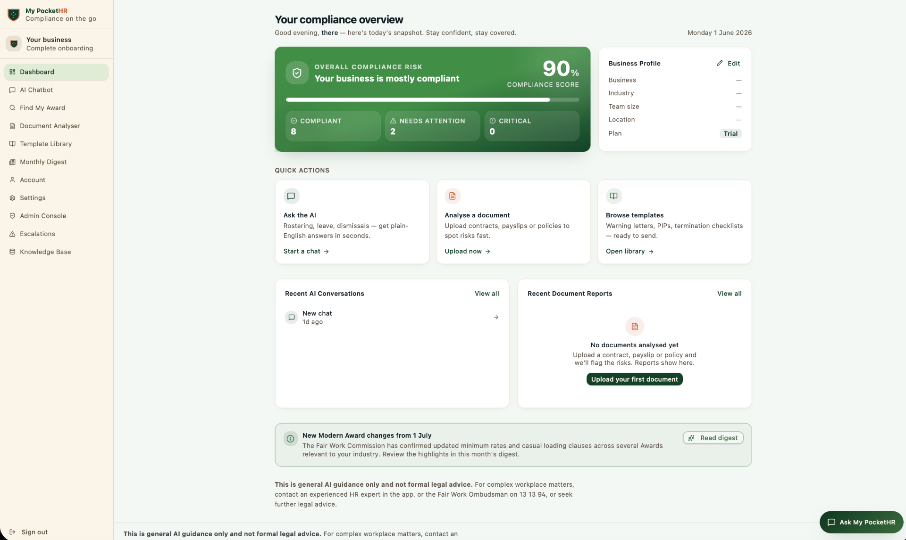Click the Account person icon
The height and width of the screenshot is (540, 906).
click(12, 180)
